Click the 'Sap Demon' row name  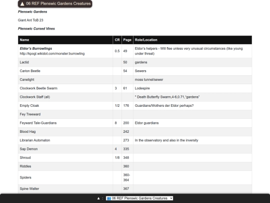coord(29,149)
